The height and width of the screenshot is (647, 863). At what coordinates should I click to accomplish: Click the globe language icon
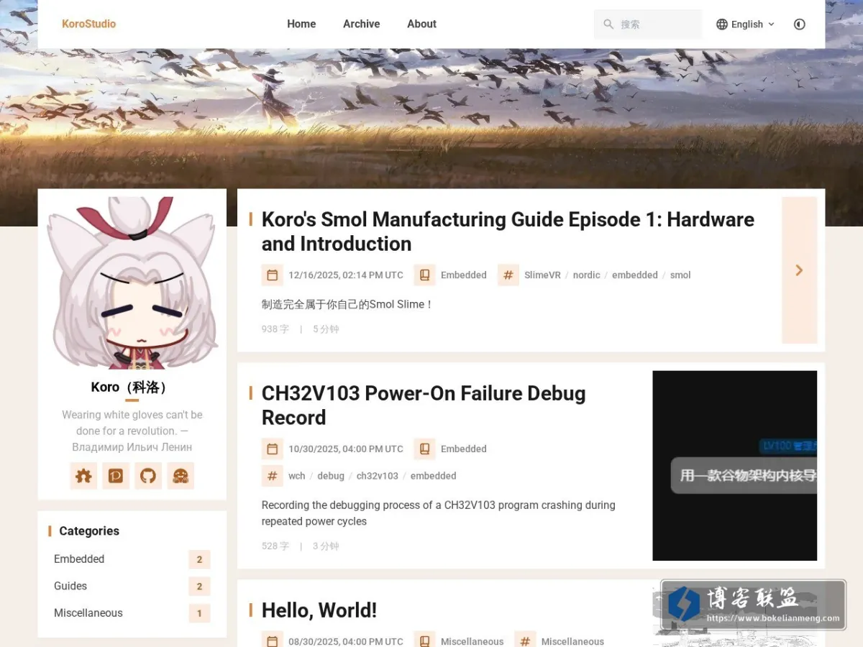coord(722,24)
